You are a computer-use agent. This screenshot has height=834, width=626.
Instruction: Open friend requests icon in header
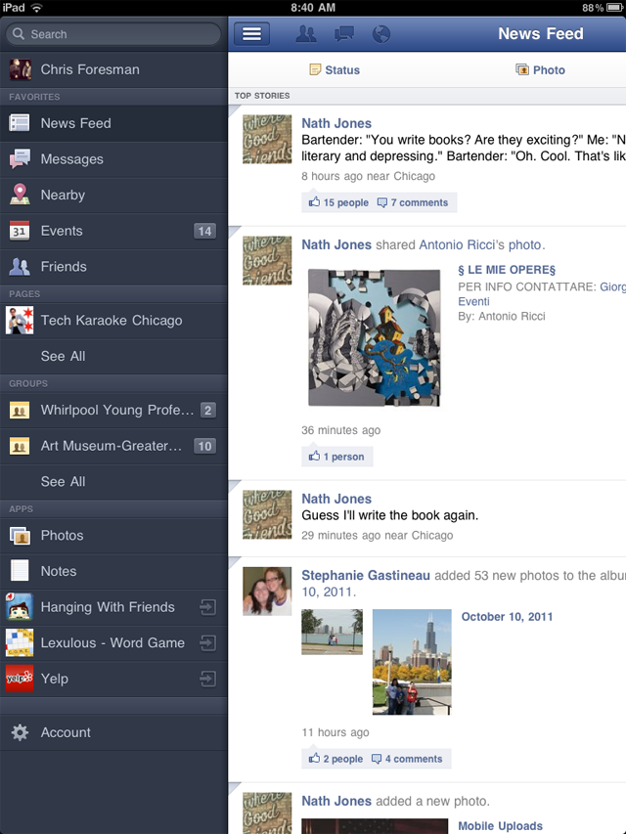[305, 34]
